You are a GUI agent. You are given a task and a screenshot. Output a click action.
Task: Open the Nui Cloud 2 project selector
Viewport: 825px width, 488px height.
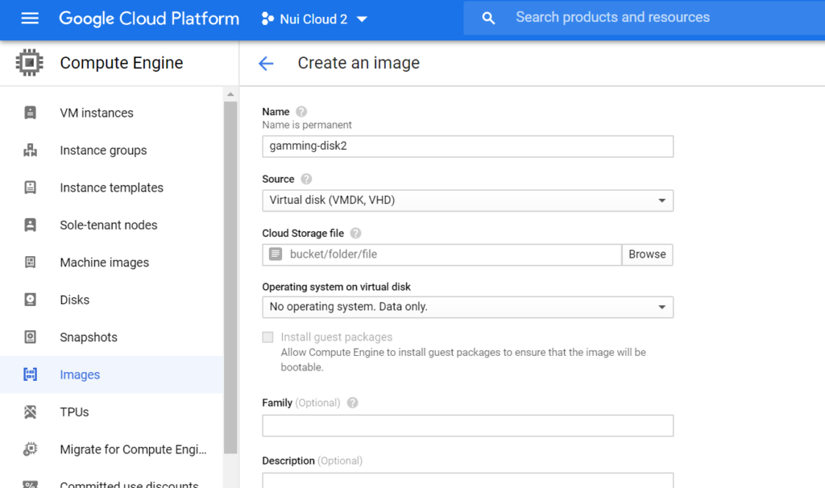click(x=314, y=19)
